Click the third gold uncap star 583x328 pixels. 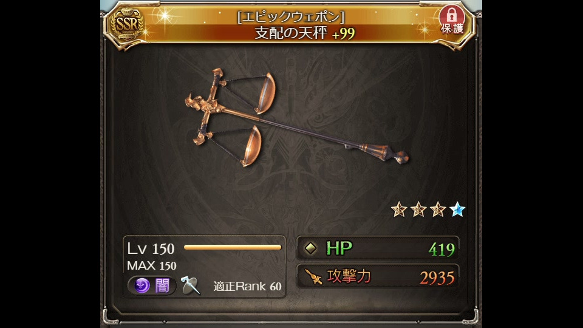(x=438, y=210)
